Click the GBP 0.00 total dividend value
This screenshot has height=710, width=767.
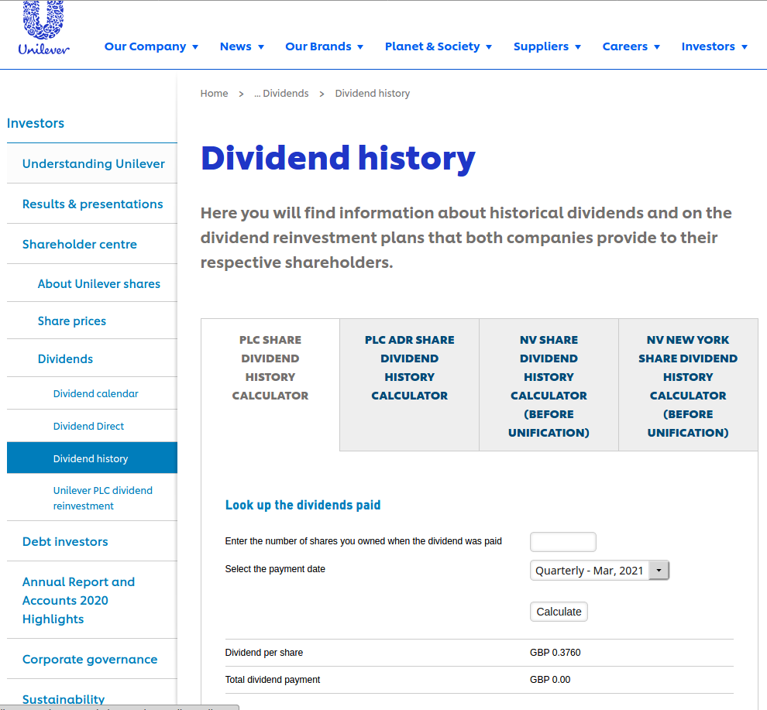pyautogui.click(x=550, y=680)
